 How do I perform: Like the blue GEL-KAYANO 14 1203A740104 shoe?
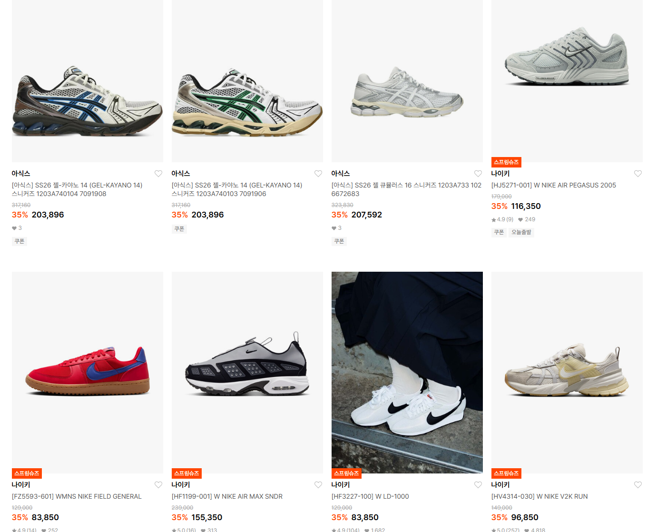tap(158, 174)
